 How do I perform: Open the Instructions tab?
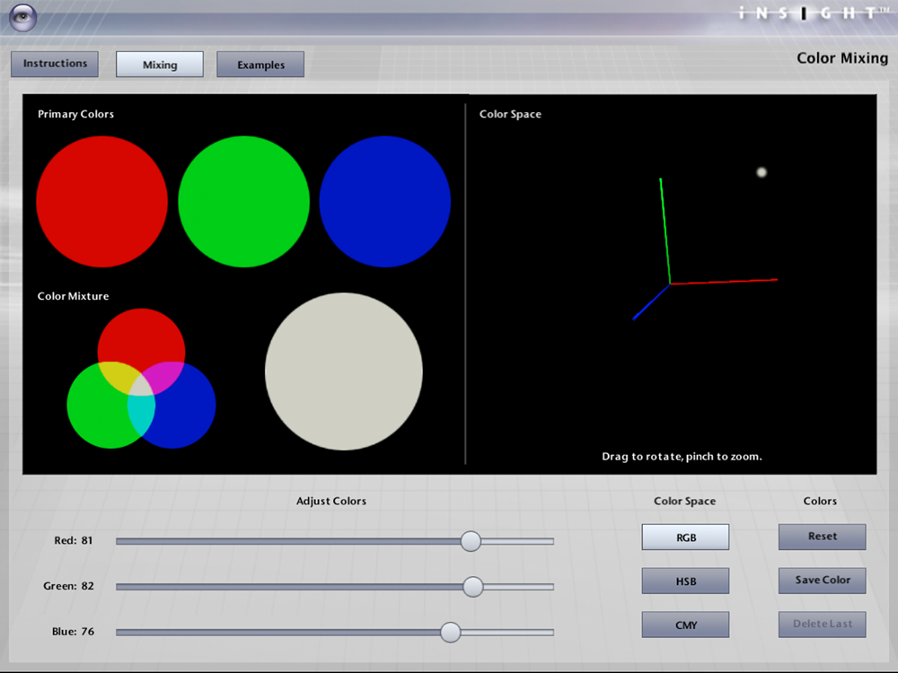(x=55, y=64)
